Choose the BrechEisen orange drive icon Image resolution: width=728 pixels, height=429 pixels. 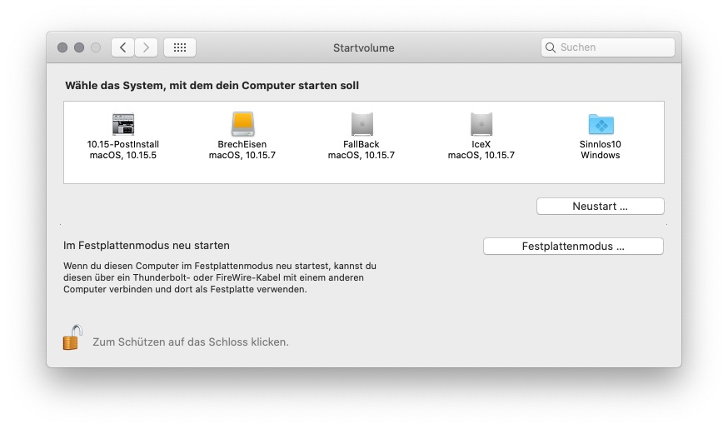coord(242,124)
